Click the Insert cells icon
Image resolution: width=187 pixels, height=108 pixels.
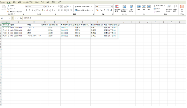(139, 6)
